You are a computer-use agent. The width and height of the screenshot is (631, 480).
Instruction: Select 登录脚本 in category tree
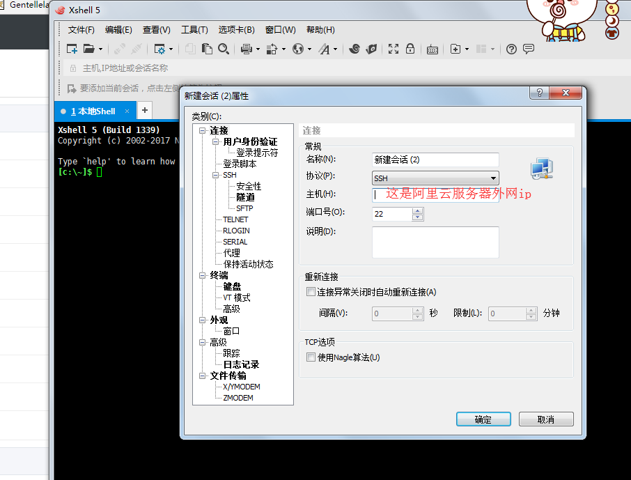coord(240,164)
